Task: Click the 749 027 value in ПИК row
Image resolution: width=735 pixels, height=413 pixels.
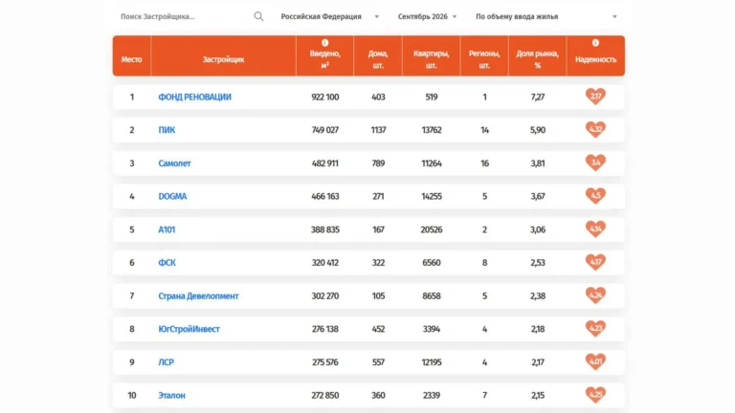Action: coord(324,130)
